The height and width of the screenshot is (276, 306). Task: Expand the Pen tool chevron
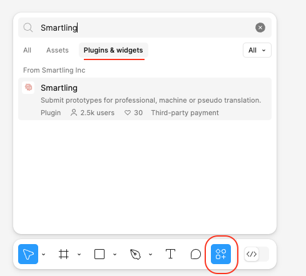pyautogui.click(x=151, y=254)
